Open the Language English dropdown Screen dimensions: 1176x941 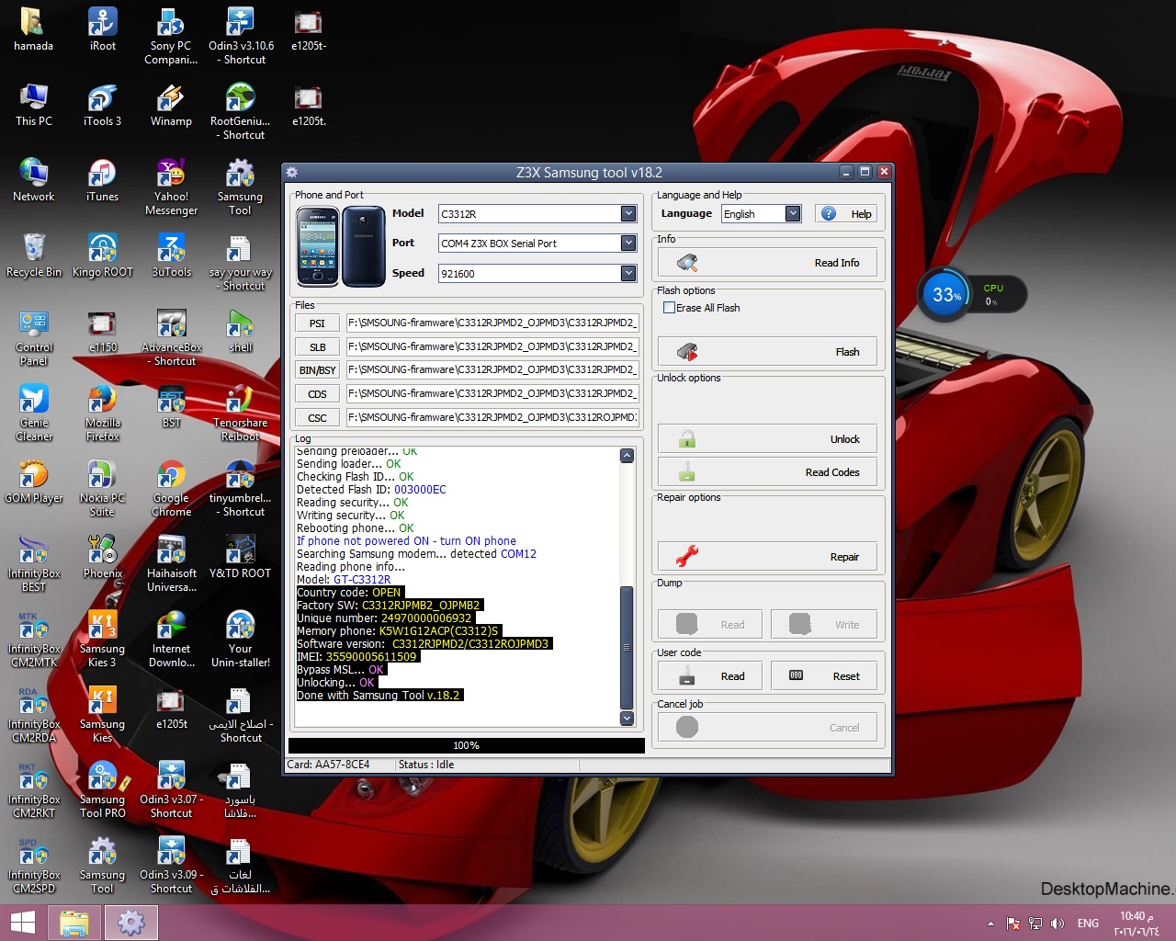click(x=793, y=213)
